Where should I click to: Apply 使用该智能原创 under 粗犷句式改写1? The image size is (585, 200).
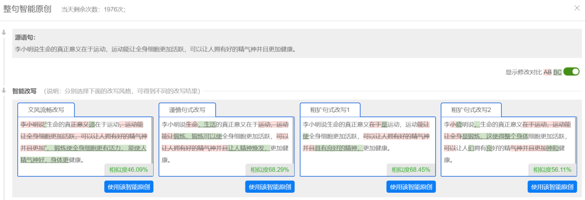pos(411,187)
